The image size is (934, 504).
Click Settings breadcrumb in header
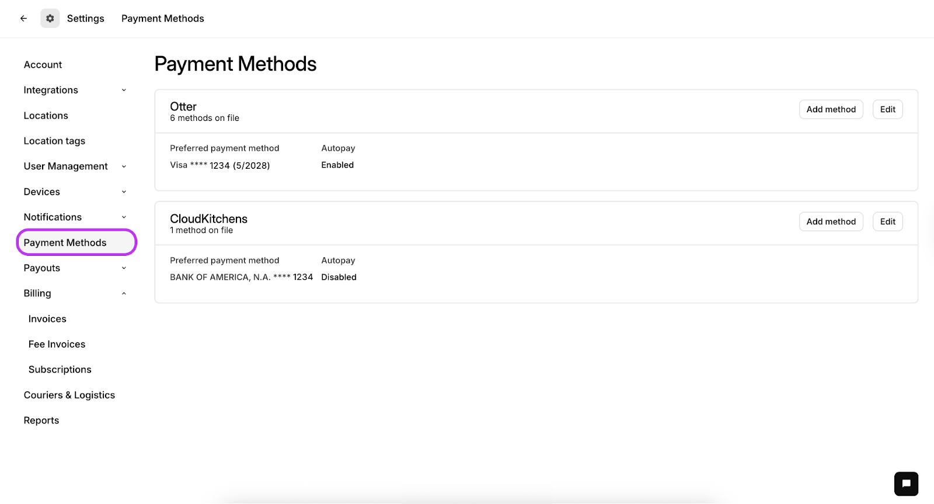85,19
